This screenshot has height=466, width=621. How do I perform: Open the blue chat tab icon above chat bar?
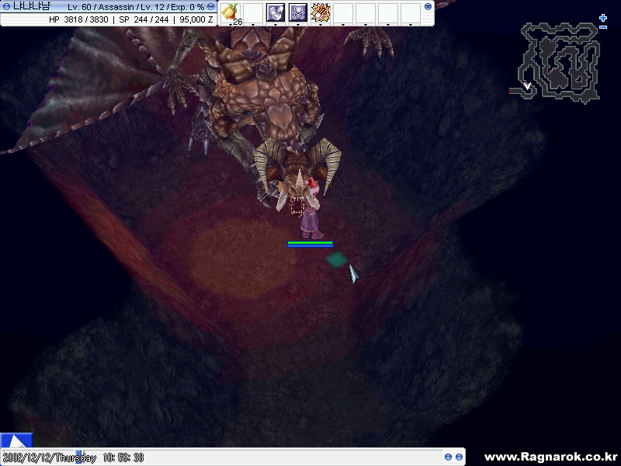click(x=16, y=440)
